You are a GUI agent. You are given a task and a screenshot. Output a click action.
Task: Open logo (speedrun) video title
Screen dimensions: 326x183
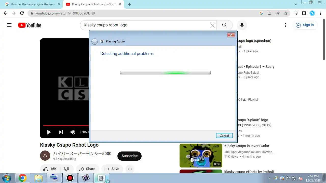(254, 41)
